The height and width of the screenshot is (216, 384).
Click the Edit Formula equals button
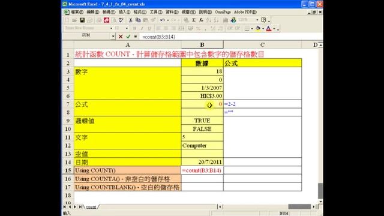point(136,37)
